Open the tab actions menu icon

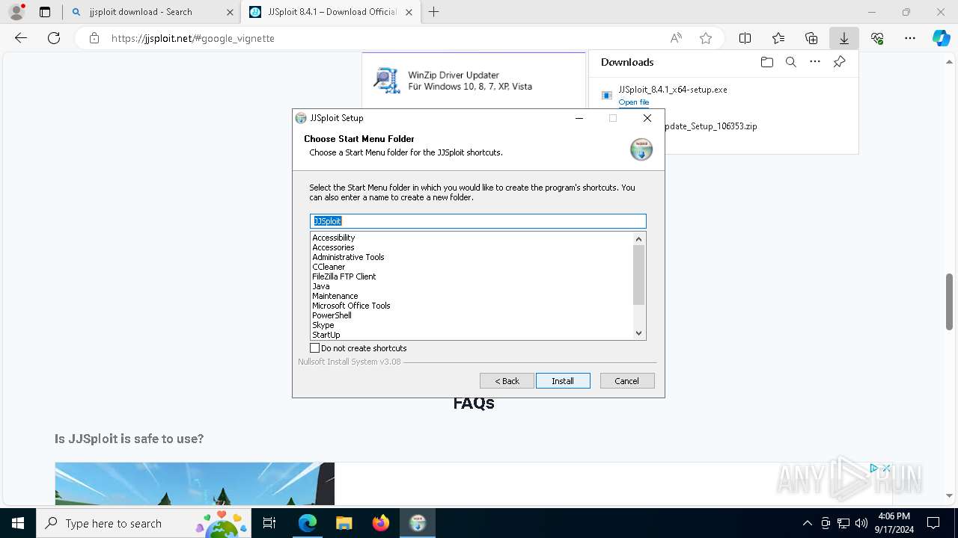point(45,12)
